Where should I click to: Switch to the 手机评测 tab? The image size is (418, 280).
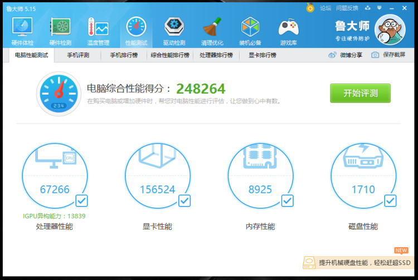click(78, 55)
